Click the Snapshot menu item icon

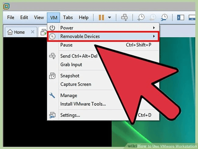[x=52, y=76]
